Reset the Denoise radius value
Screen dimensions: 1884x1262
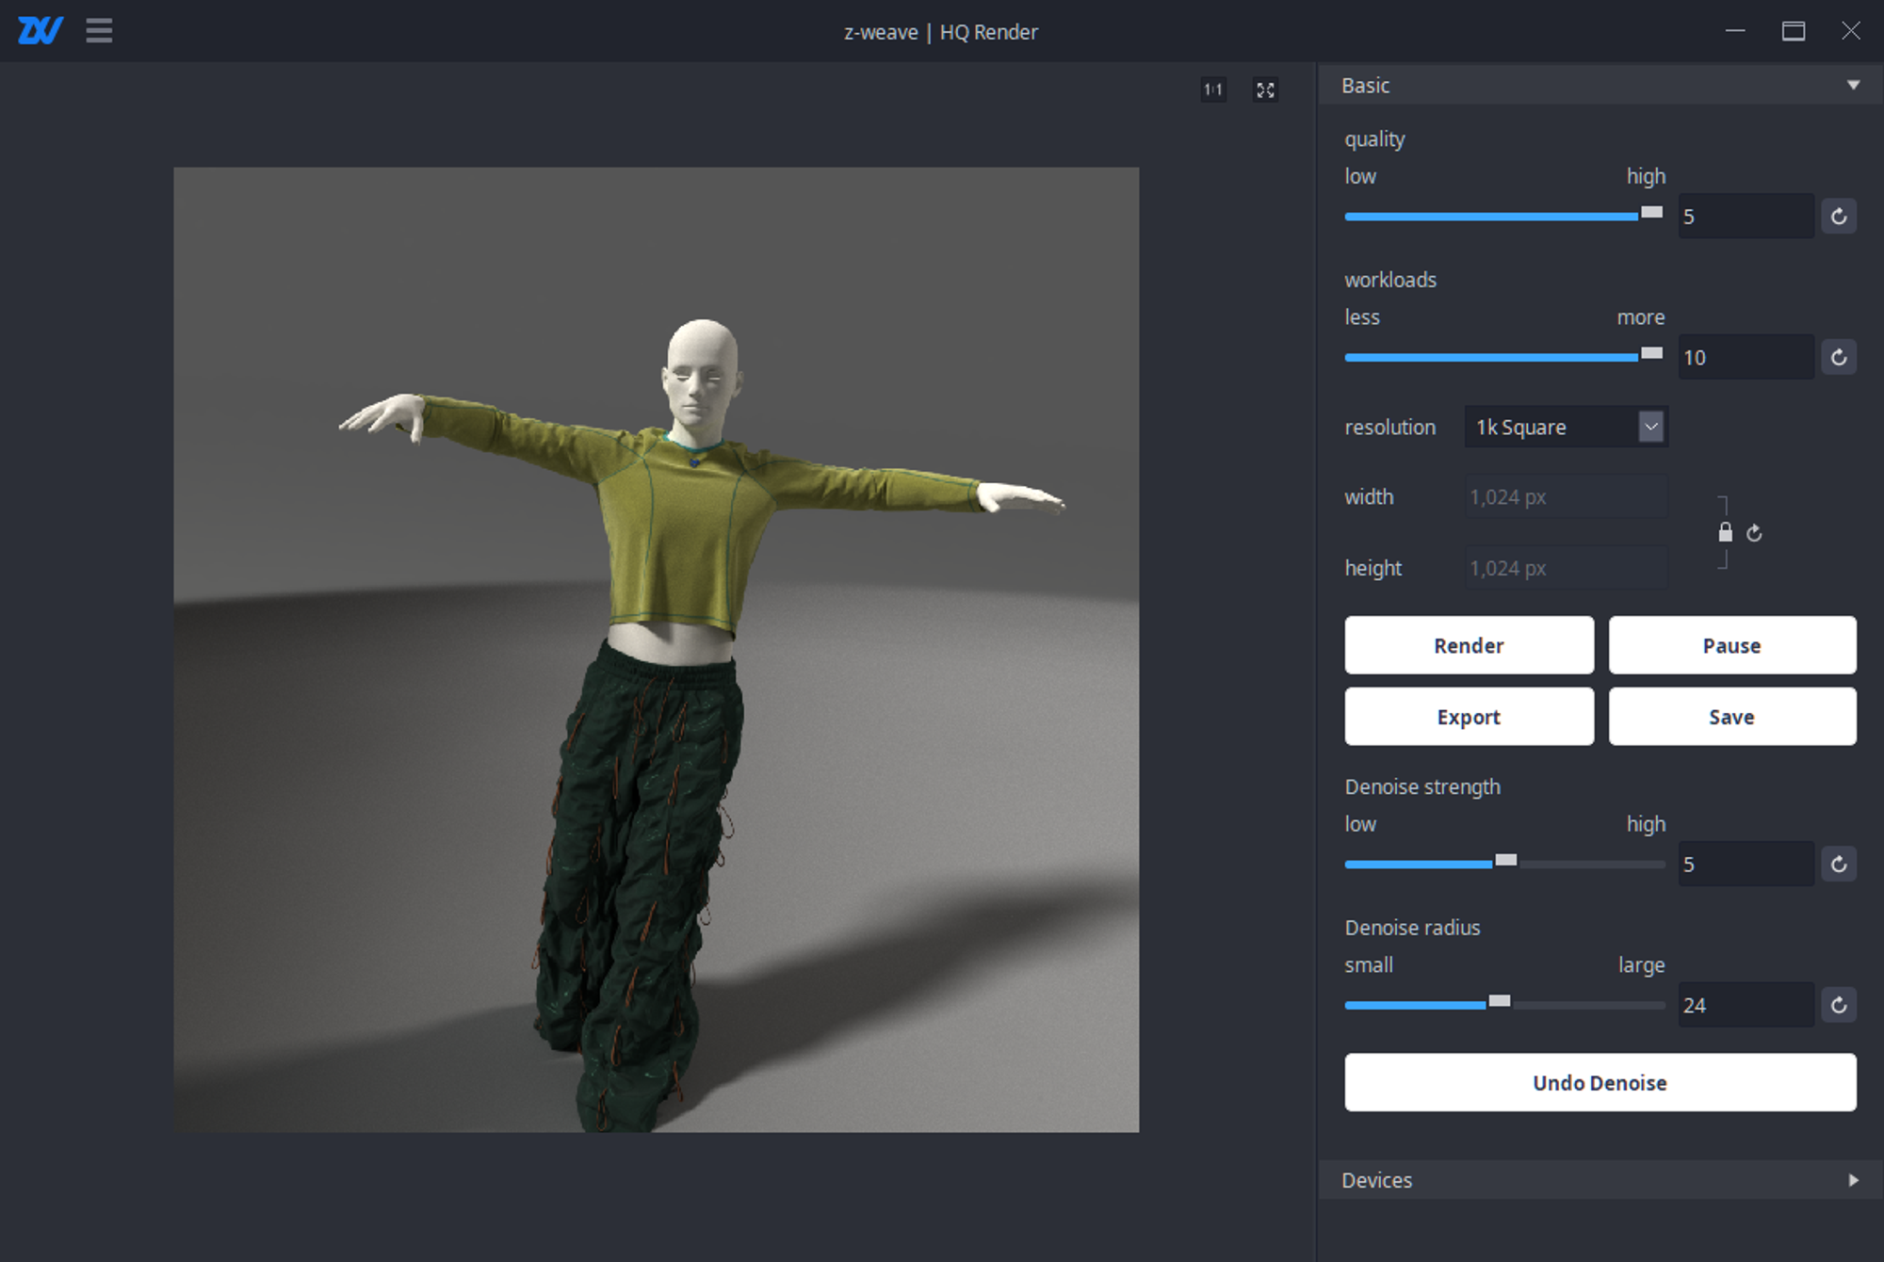(1838, 1006)
